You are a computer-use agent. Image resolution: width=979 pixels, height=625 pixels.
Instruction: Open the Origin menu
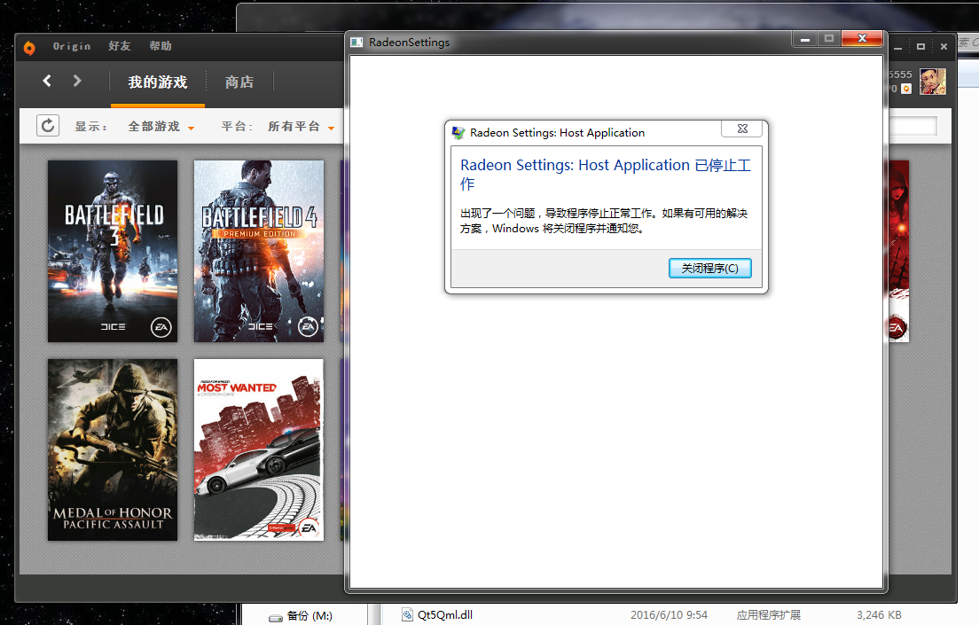pos(71,46)
